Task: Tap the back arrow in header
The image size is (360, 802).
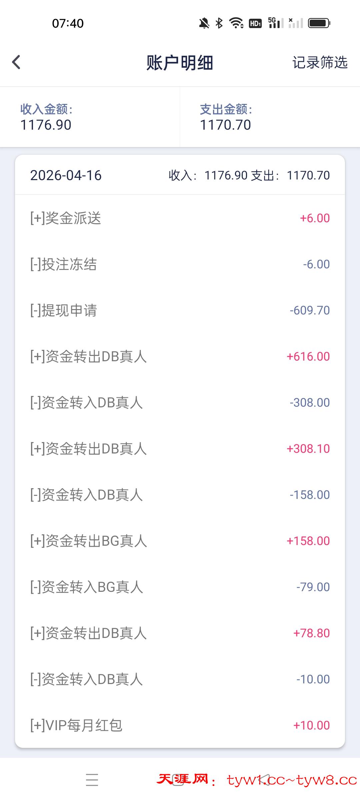Action: (16, 62)
